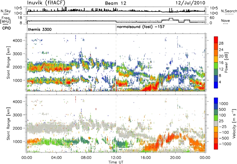Click the "CPID" label

click(7, 28)
